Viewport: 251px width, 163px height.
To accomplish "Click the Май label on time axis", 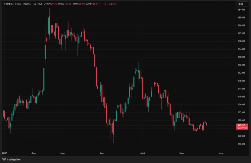I will click(x=142, y=153).
